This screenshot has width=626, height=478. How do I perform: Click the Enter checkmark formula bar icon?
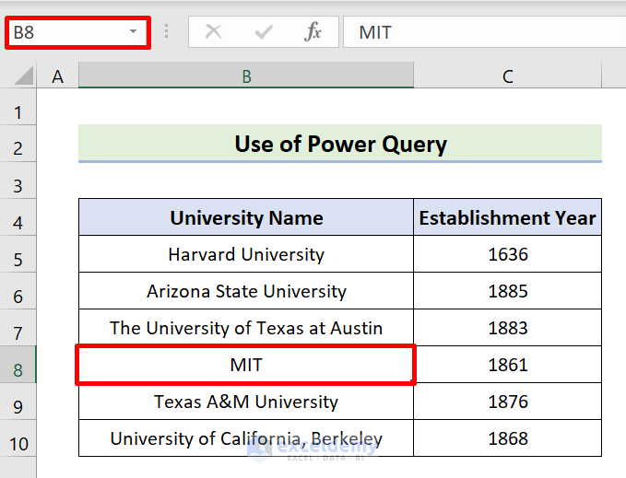point(265,32)
